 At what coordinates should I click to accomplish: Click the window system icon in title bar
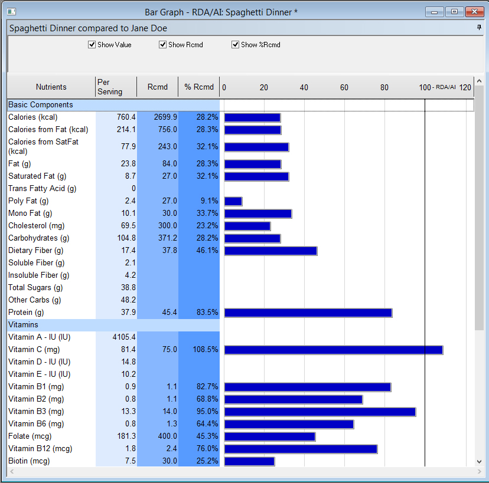(12, 12)
